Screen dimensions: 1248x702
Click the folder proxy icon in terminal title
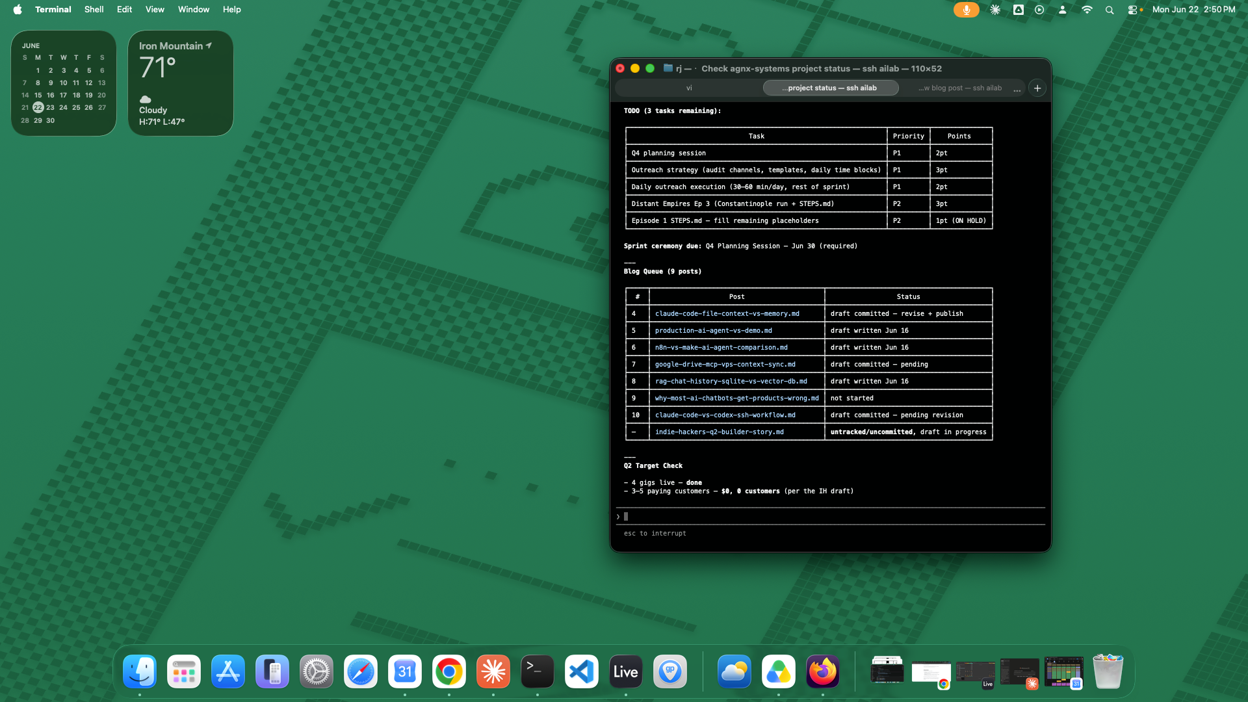(x=668, y=68)
